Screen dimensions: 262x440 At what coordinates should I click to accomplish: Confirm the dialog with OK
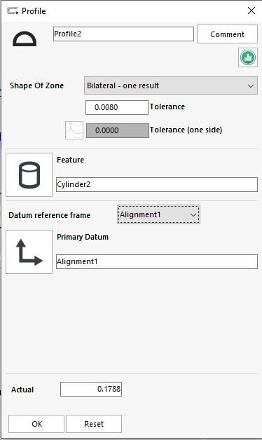pos(36,424)
